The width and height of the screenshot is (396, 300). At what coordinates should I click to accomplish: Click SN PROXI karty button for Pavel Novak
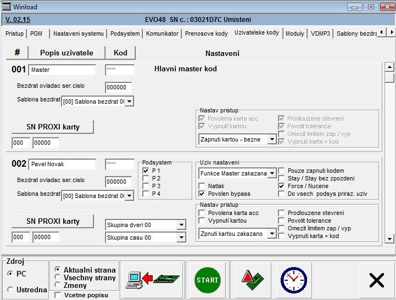pyautogui.click(x=53, y=221)
